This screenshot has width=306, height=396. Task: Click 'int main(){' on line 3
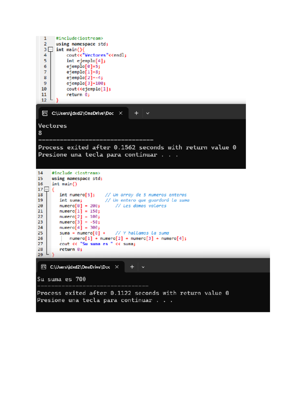pos(70,49)
